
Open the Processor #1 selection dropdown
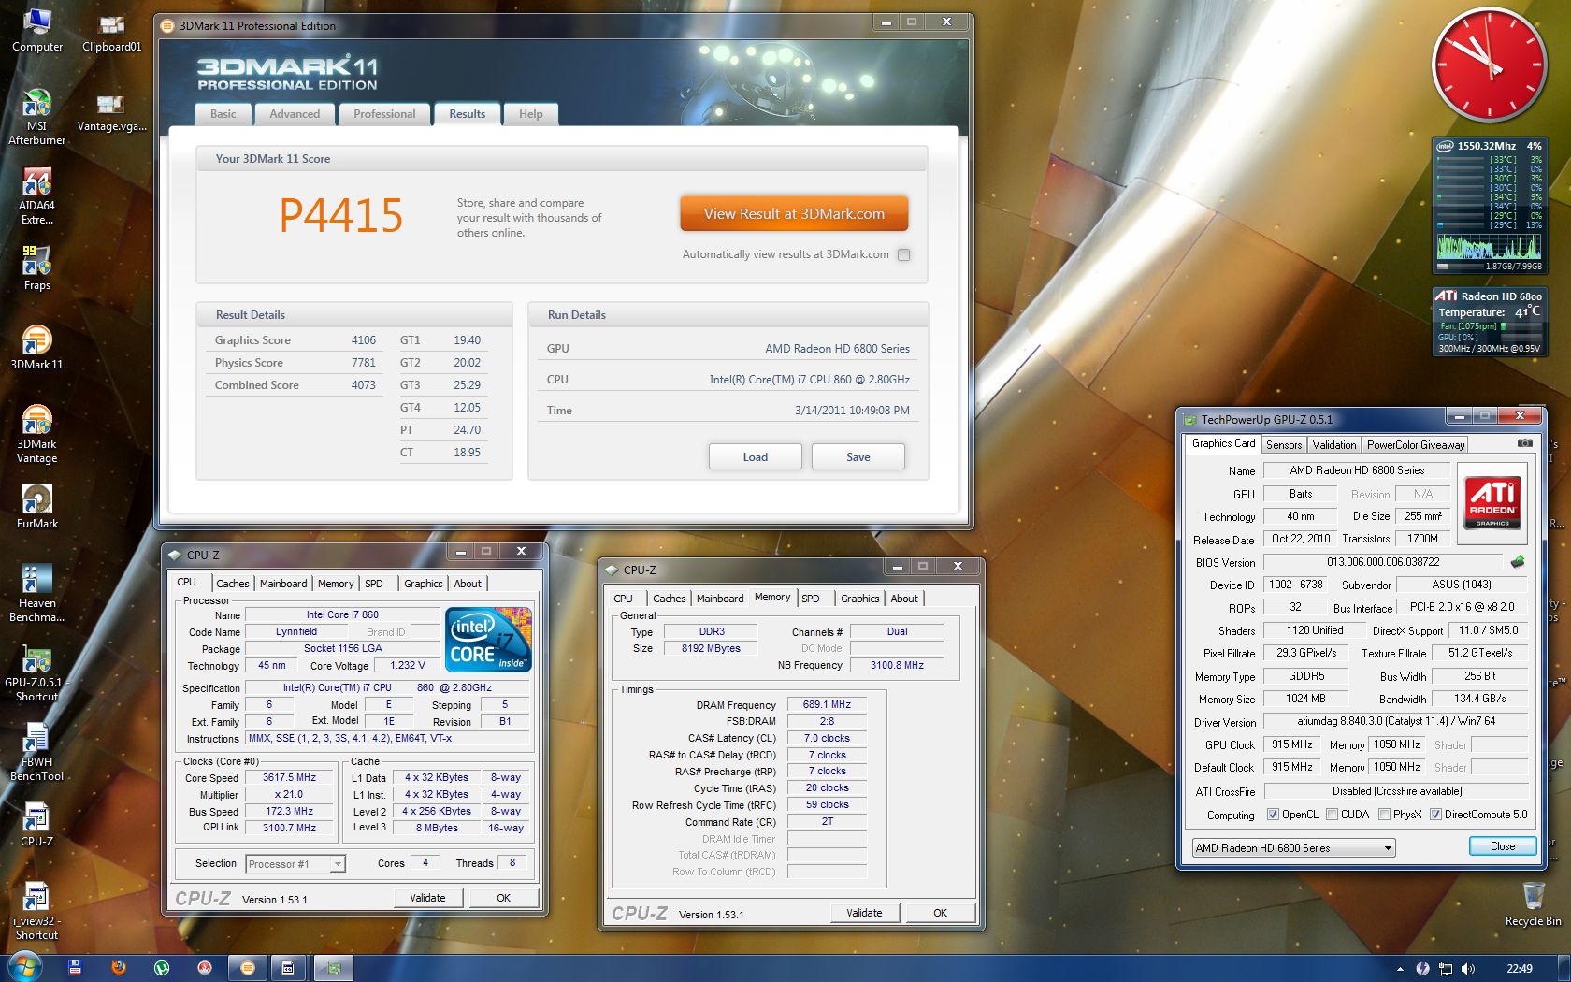click(x=295, y=864)
